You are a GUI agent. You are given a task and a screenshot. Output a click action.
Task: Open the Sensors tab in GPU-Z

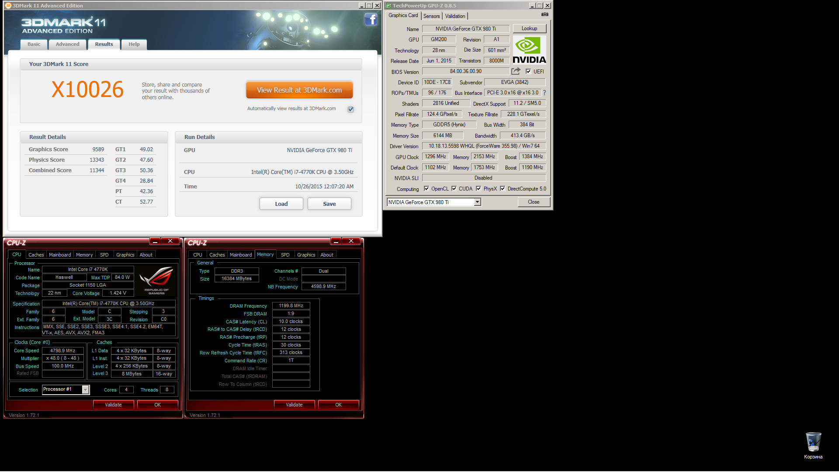431,16
